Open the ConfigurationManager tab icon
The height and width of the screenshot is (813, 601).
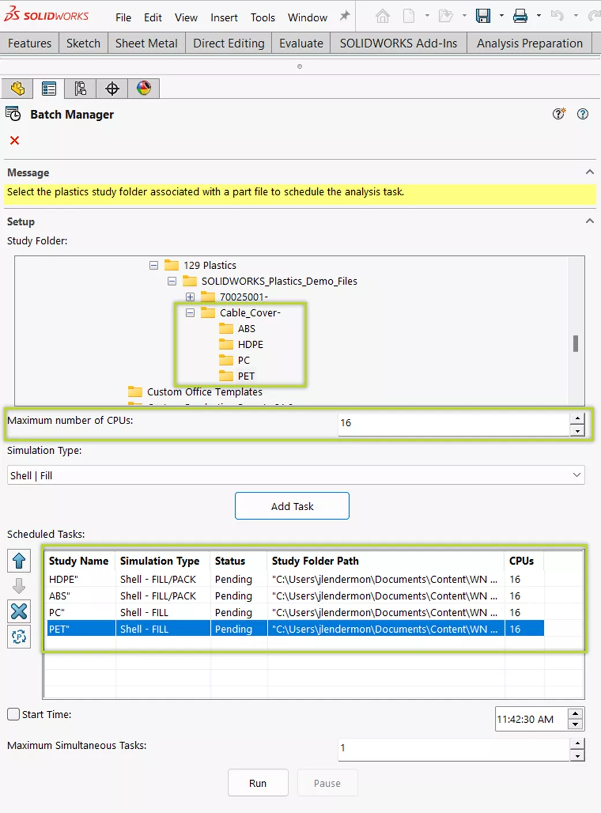80,88
